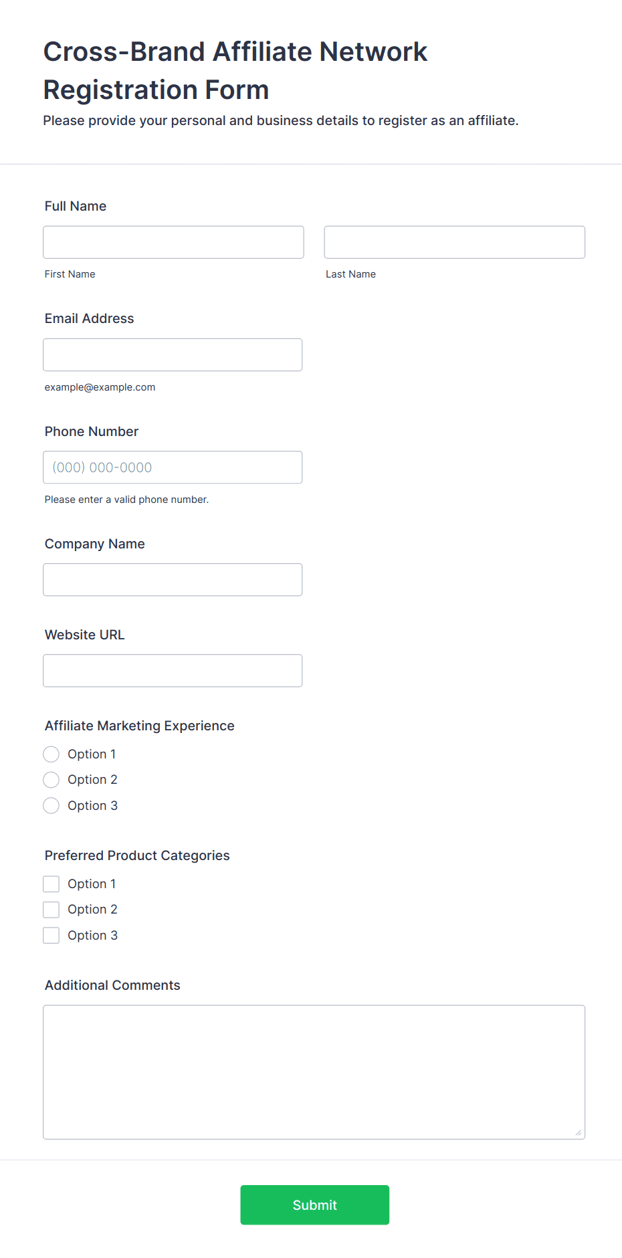Click the First Name input field
Screen dimensions: 622x1258
tap(173, 242)
